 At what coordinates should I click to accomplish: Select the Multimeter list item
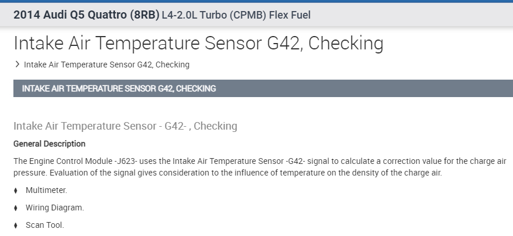pyautogui.click(x=46, y=190)
